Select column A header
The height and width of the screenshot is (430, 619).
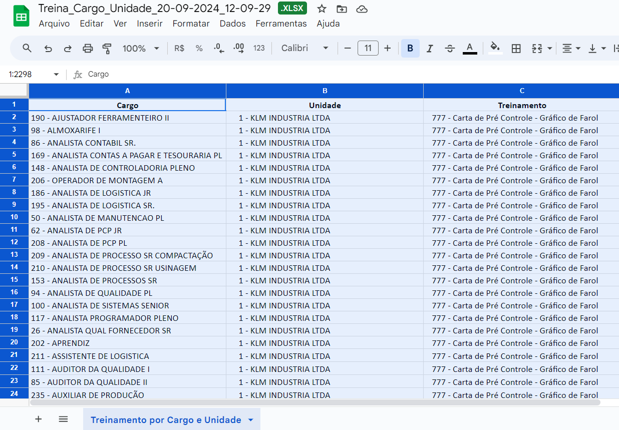point(127,91)
